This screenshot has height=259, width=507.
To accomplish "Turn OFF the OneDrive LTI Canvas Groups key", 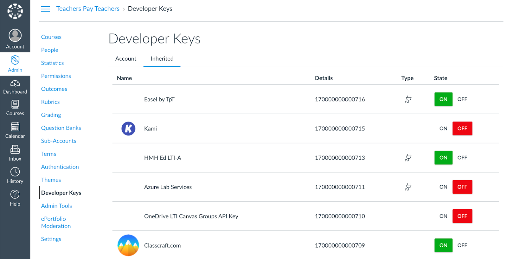I will pos(462,216).
